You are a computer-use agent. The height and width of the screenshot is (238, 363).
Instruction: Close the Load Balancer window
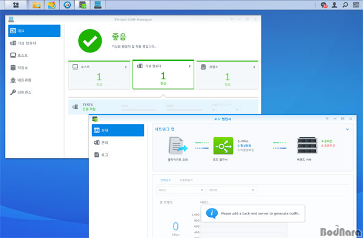(350, 119)
